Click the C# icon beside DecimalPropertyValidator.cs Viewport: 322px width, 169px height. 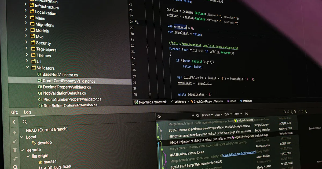(x=40, y=87)
